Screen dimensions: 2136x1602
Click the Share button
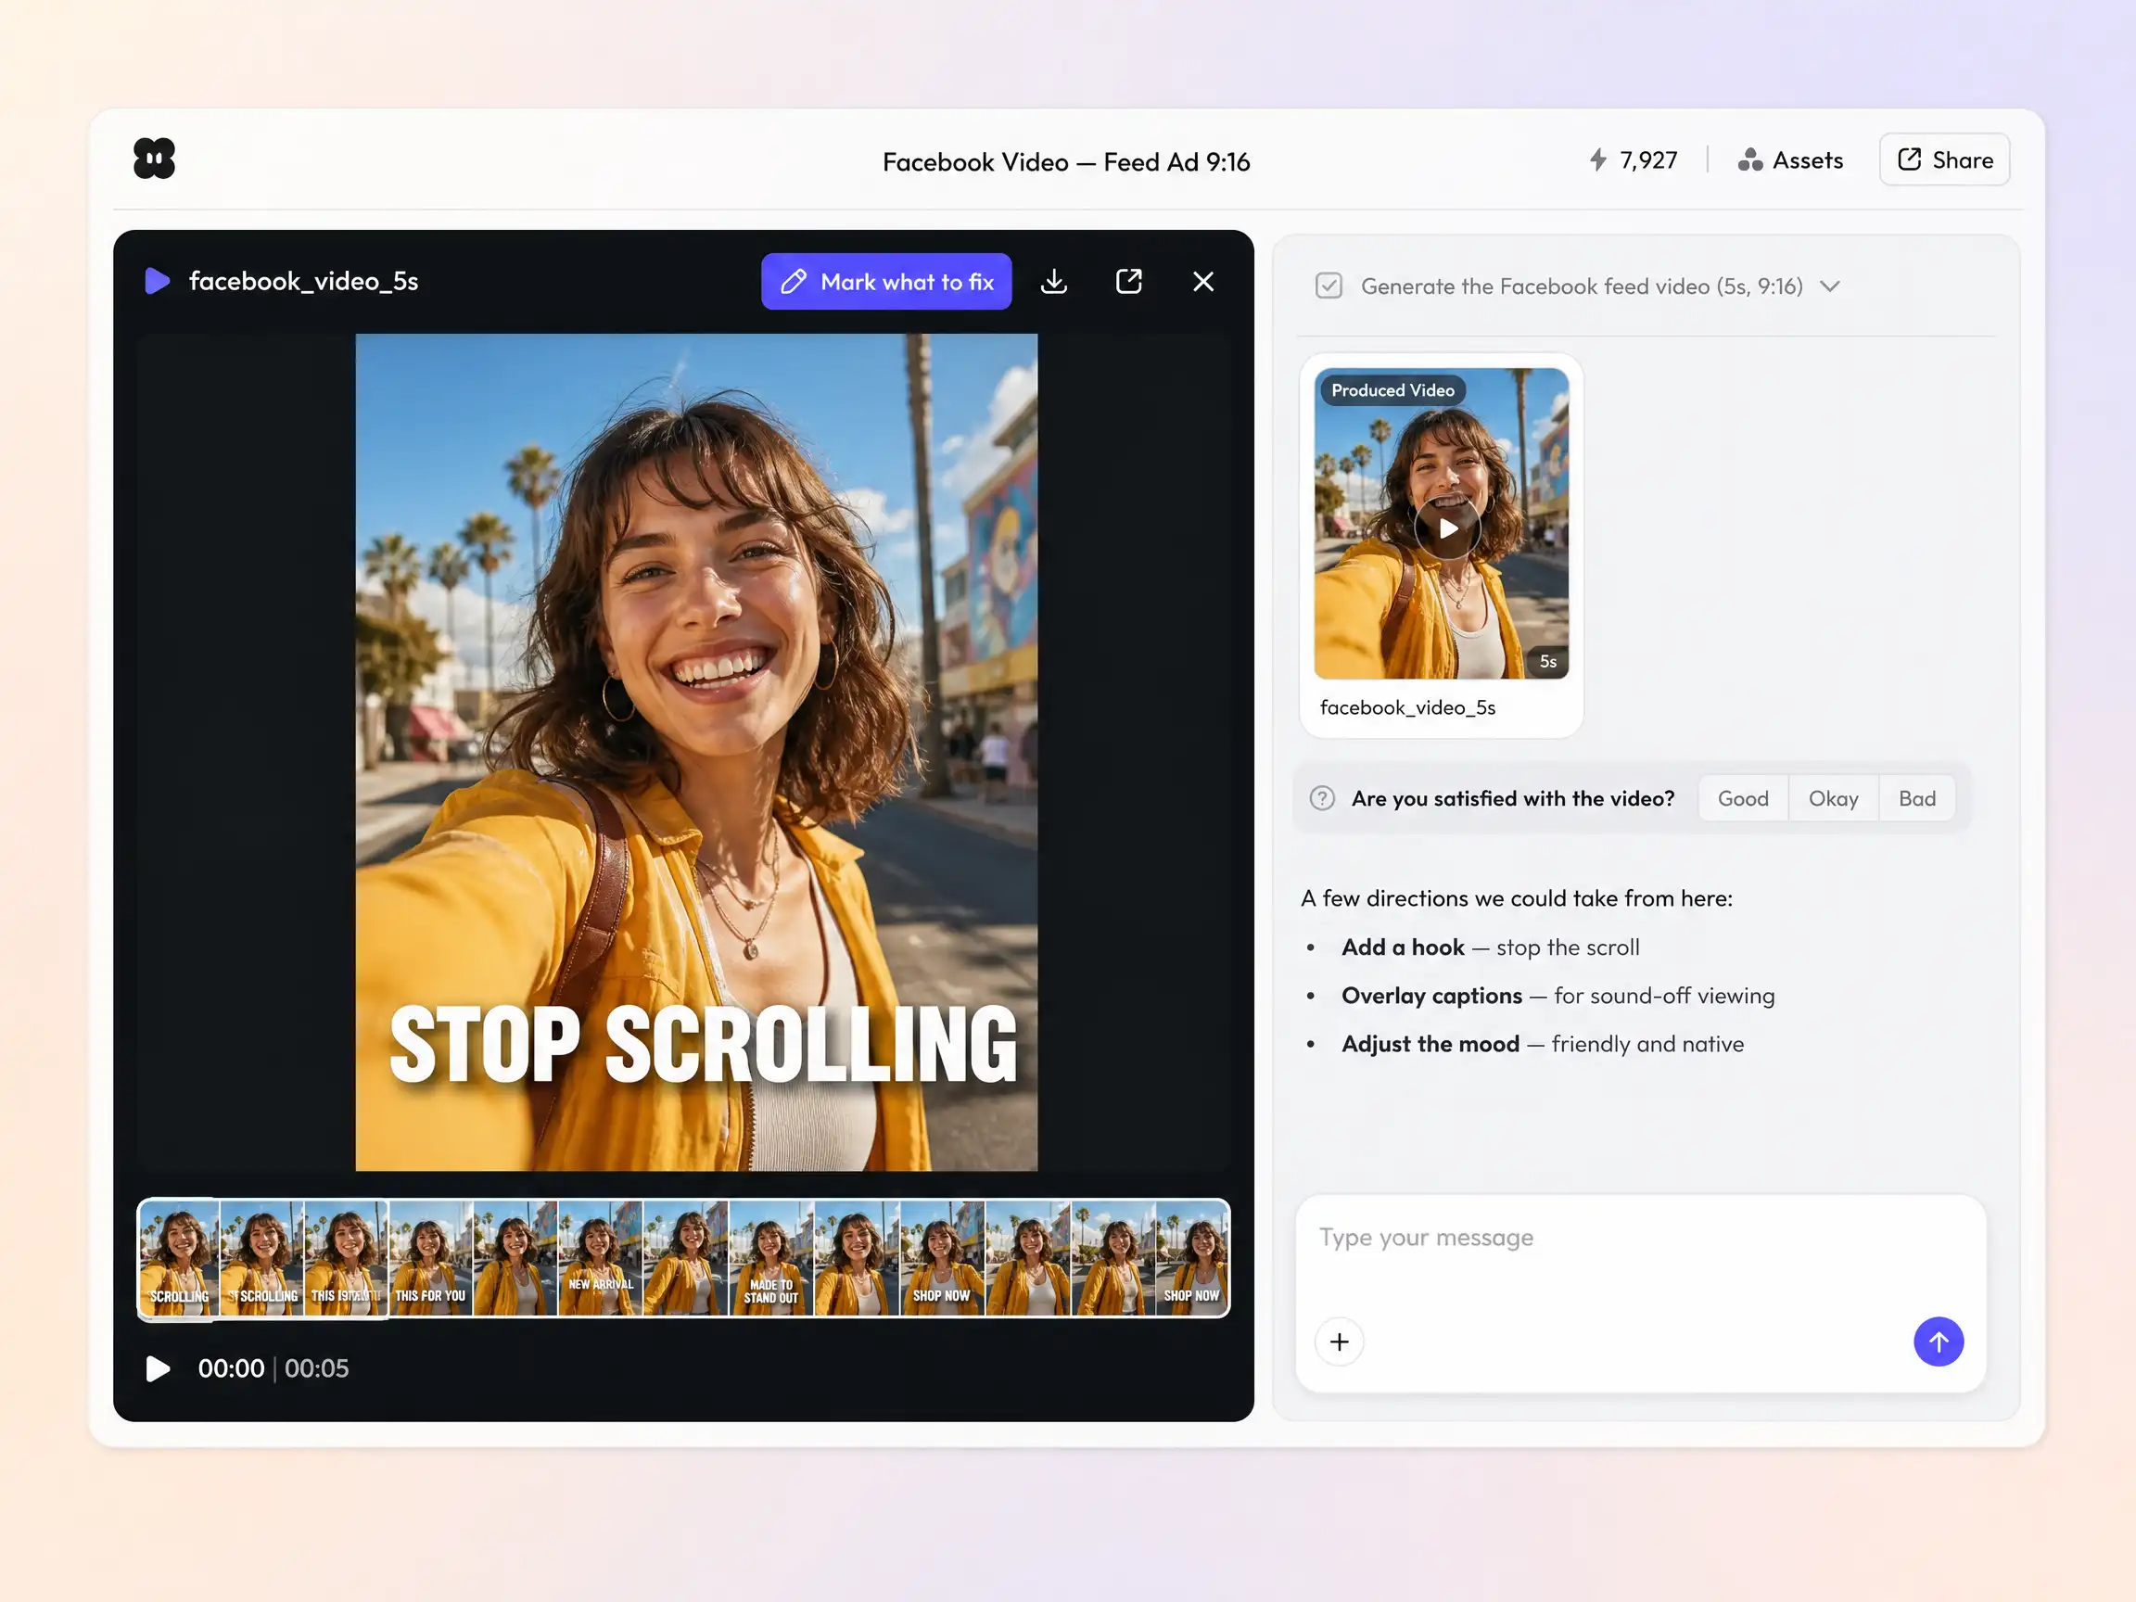click(x=1944, y=159)
